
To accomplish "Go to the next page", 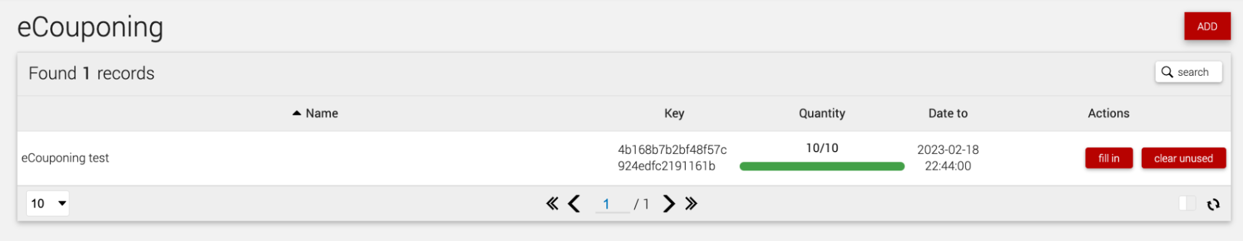I will 669,204.
